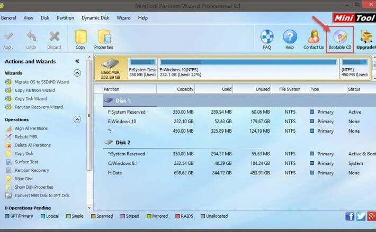Select the Copy Disk operation

[24, 154]
